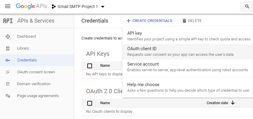Click the OAuth consent screen icon
This screenshot has width=253, height=119.
[x=8, y=72]
